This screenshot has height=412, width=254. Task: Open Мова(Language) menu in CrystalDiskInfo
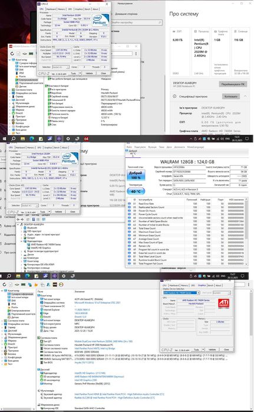tap(196, 147)
